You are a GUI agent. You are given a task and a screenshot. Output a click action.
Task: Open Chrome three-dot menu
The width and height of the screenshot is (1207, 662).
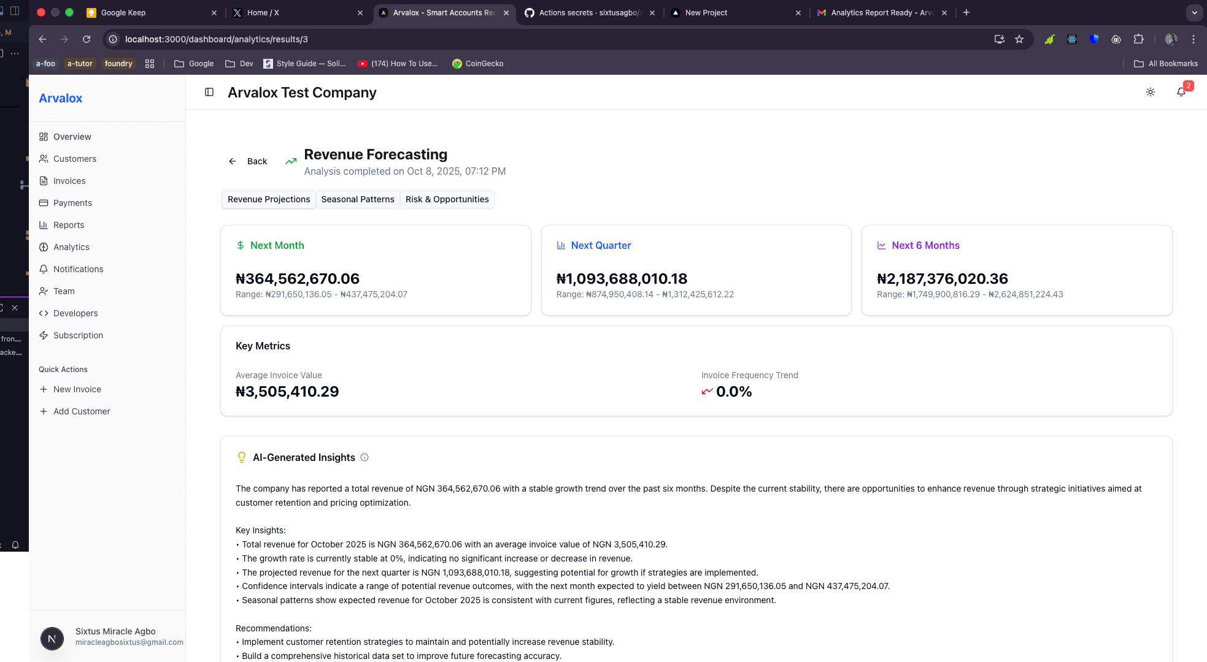(x=1194, y=39)
